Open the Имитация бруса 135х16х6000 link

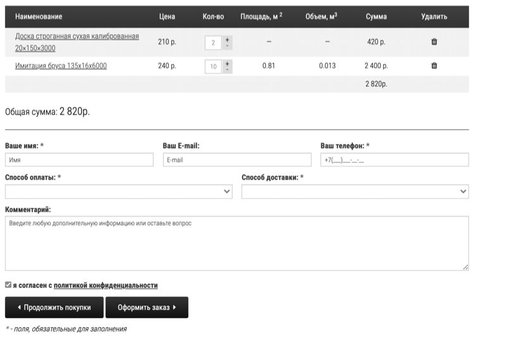tap(61, 65)
